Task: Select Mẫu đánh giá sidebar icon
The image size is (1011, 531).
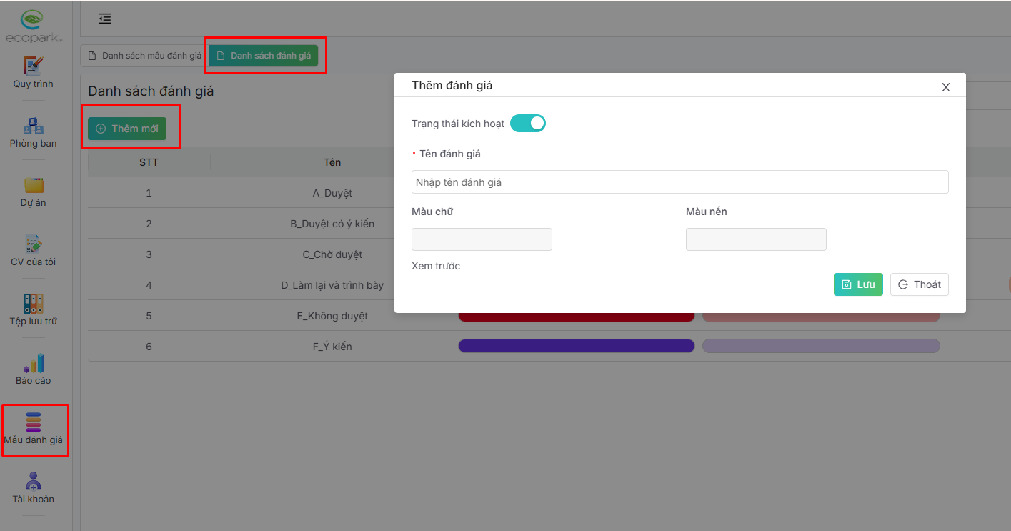Action: [34, 422]
